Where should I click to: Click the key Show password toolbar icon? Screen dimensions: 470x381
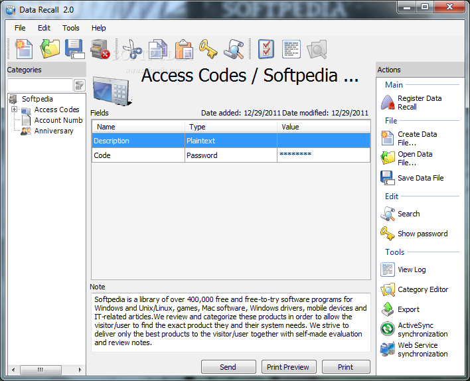pos(208,49)
